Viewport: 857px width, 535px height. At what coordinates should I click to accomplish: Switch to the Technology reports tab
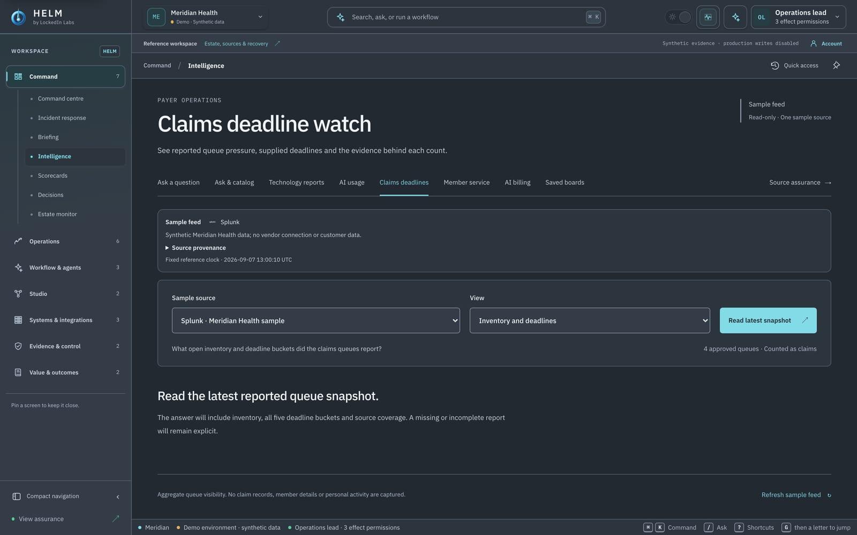296,182
